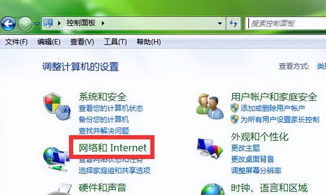Screen dimensions: 326x195
Task: Open the 查看(V) menu
Action: [82, 42]
